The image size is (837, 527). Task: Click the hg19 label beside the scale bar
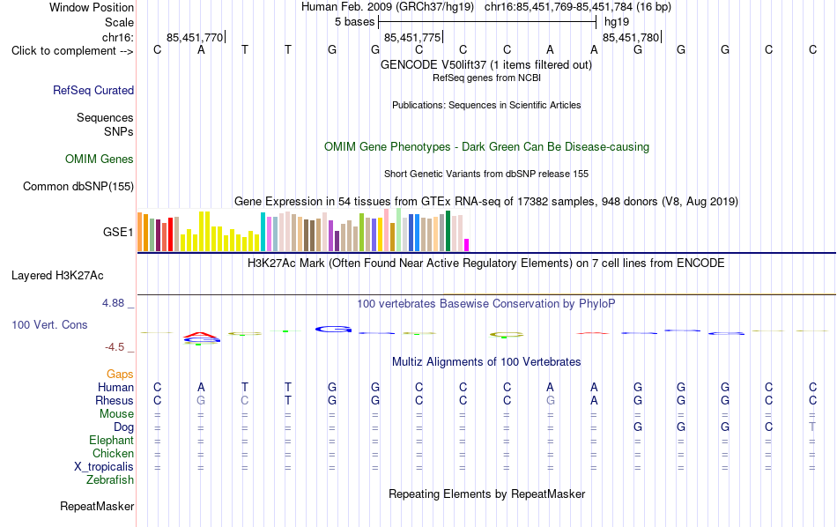[617, 22]
